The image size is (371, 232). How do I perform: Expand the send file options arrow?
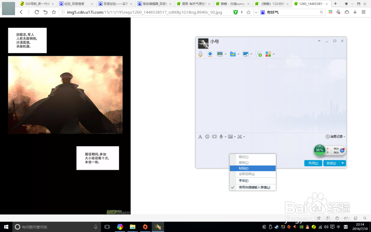pos(238,54)
